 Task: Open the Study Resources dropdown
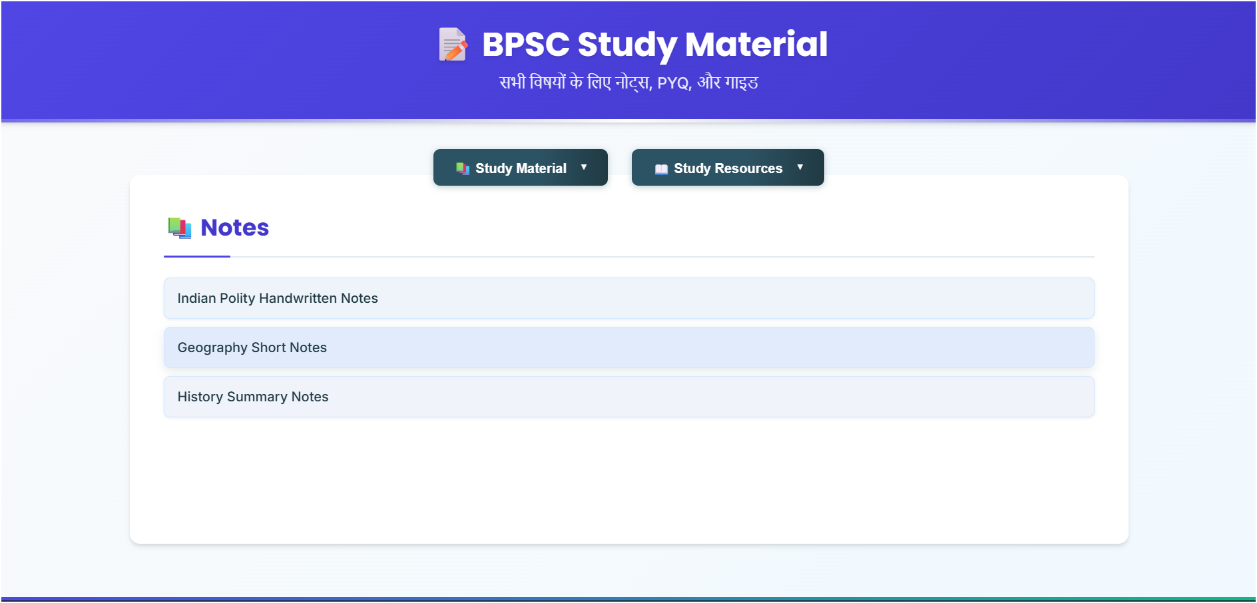point(727,167)
